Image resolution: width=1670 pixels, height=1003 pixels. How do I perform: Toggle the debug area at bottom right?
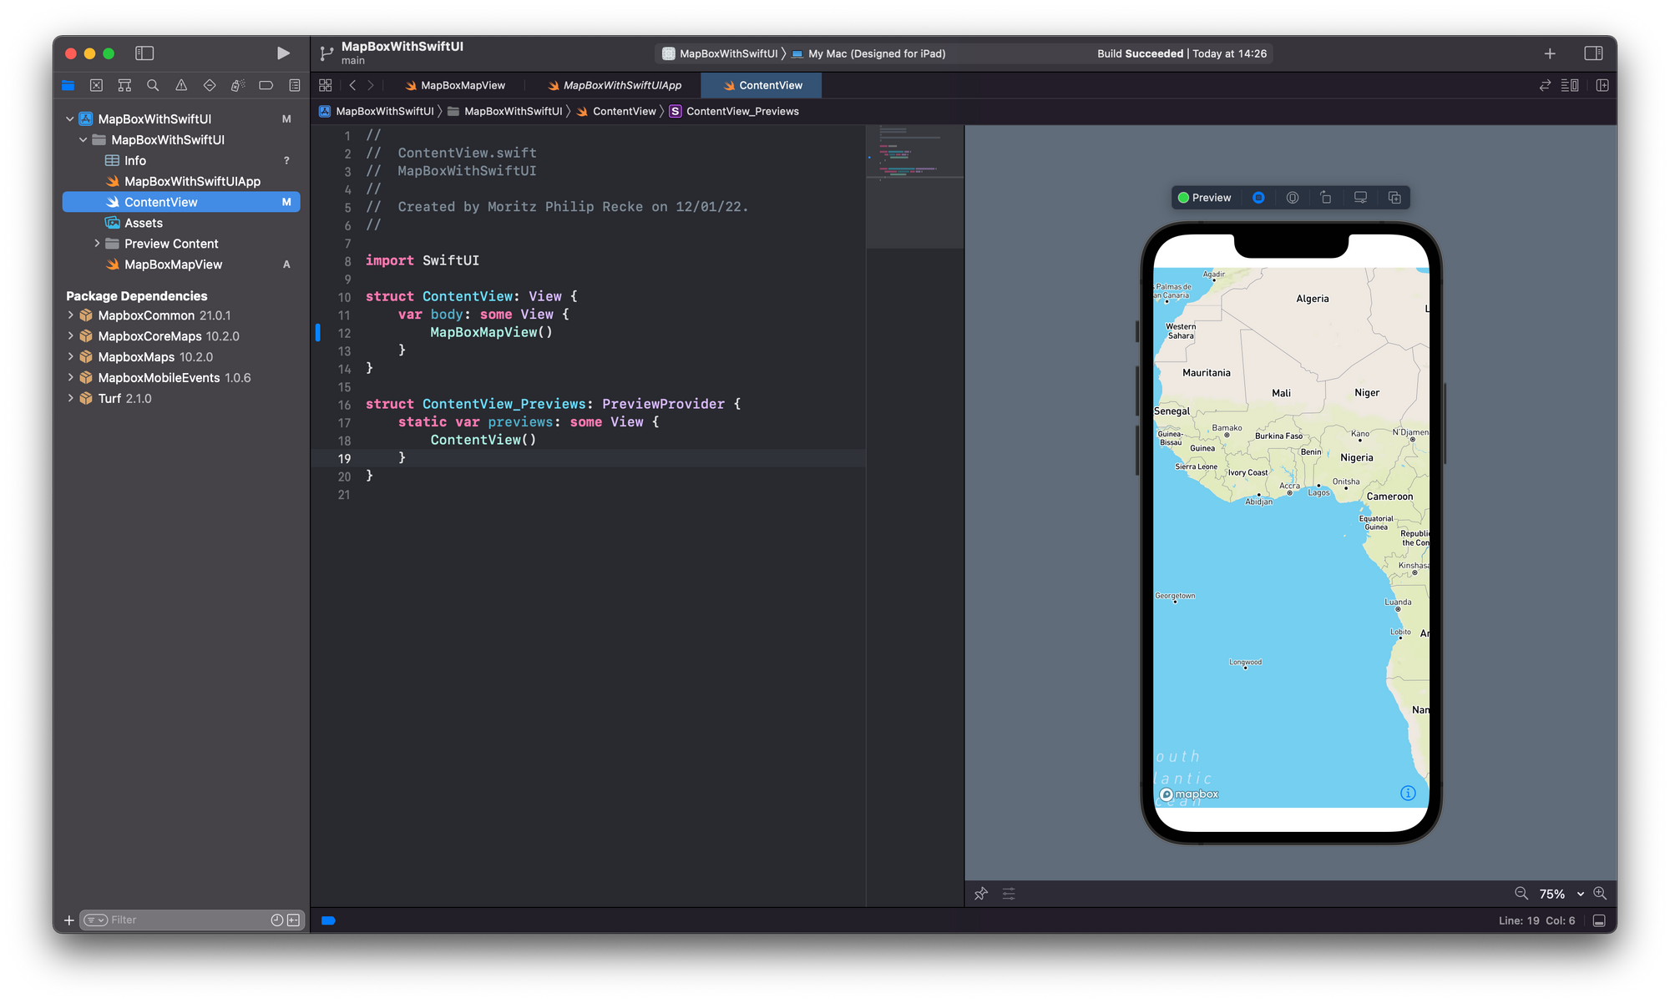pyautogui.click(x=1599, y=920)
